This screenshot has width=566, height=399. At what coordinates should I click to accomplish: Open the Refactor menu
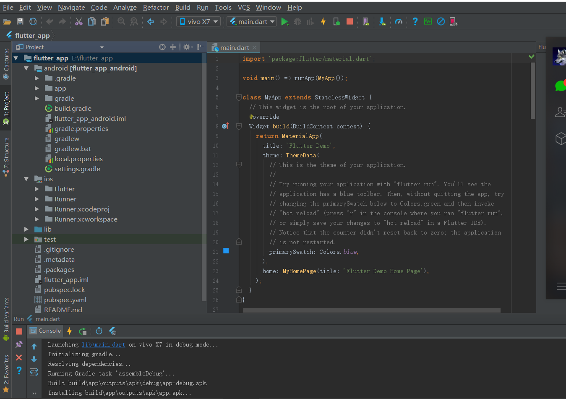coord(156,7)
